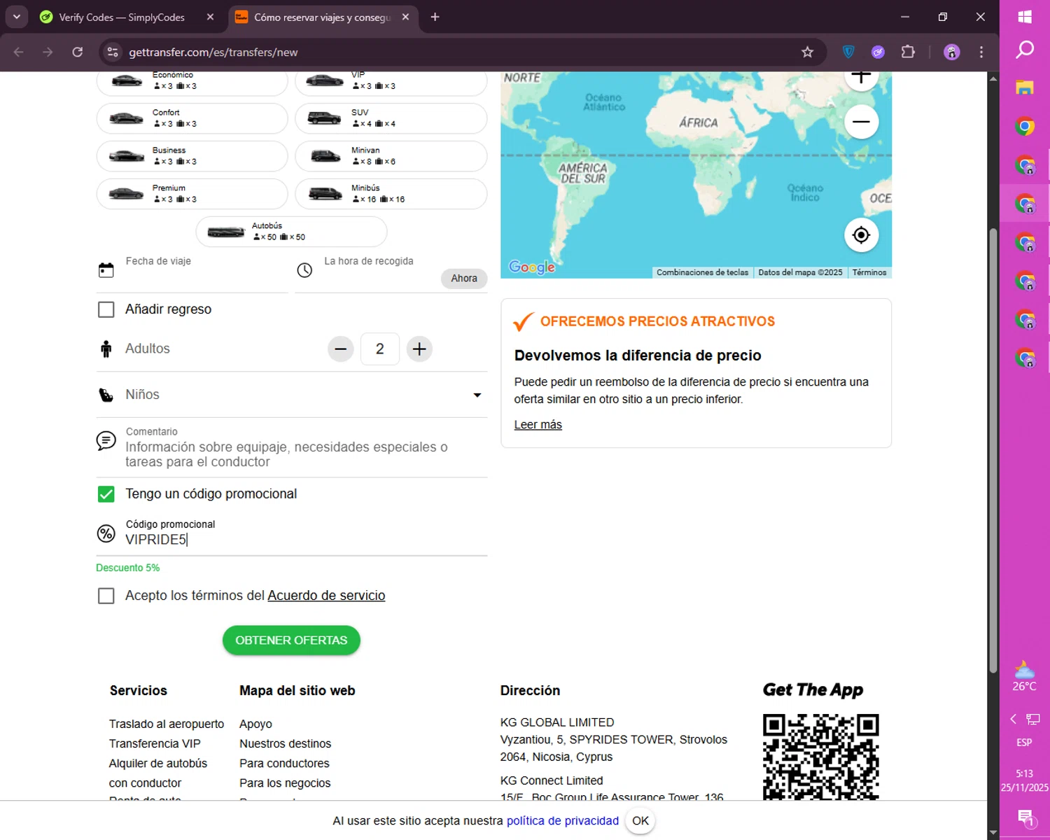Screen dimensions: 1050x840
Task: Choose the SUV vehicle option
Action: [x=391, y=118]
